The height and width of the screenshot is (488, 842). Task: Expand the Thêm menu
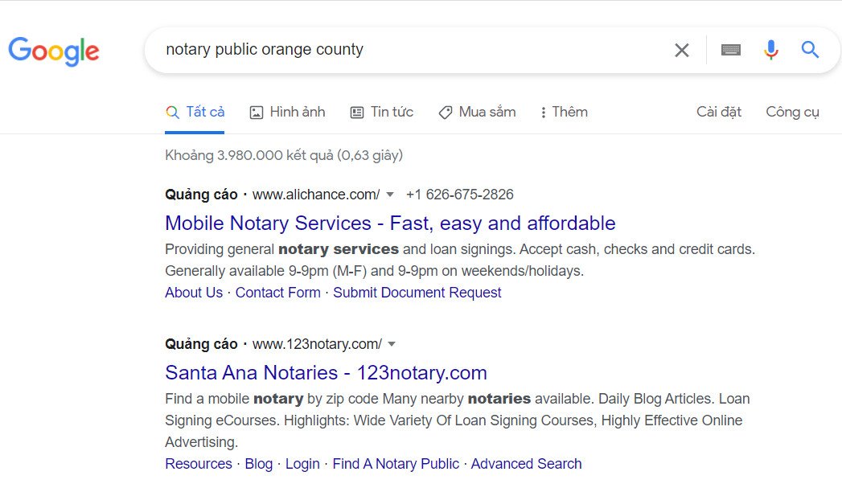[x=564, y=113]
